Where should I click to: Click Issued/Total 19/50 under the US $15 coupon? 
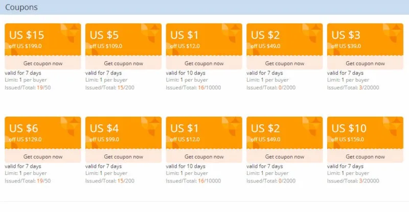click(28, 88)
